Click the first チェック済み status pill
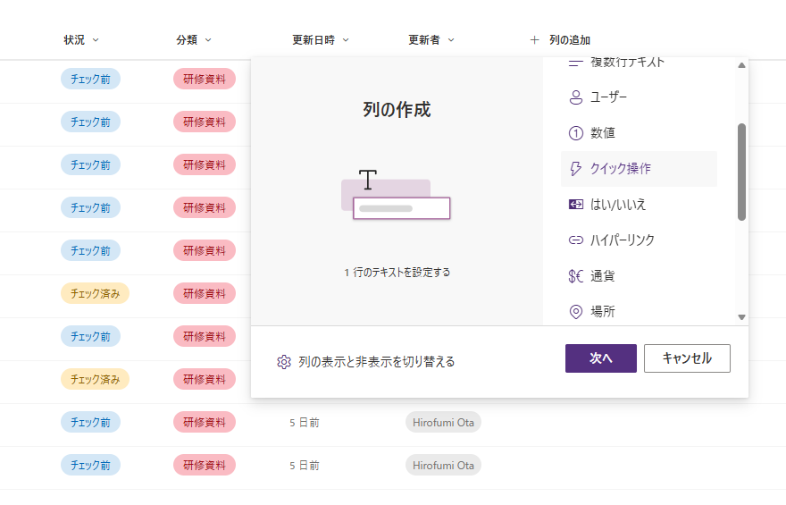Image resolution: width=786 pixels, height=505 pixels. pyautogui.click(x=95, y=293)
